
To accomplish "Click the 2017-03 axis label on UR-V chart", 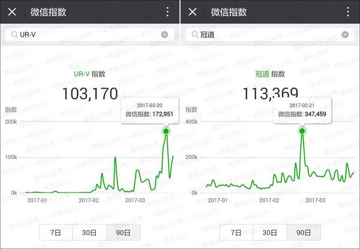I will (135, 200).
